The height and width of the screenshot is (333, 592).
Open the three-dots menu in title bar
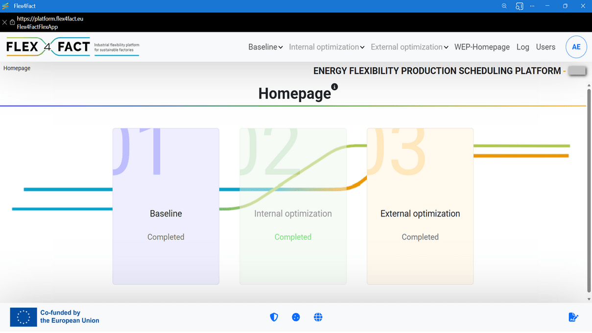click(532, 6)
